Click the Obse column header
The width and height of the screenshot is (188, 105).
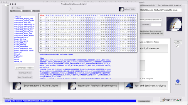coord(42,15)
